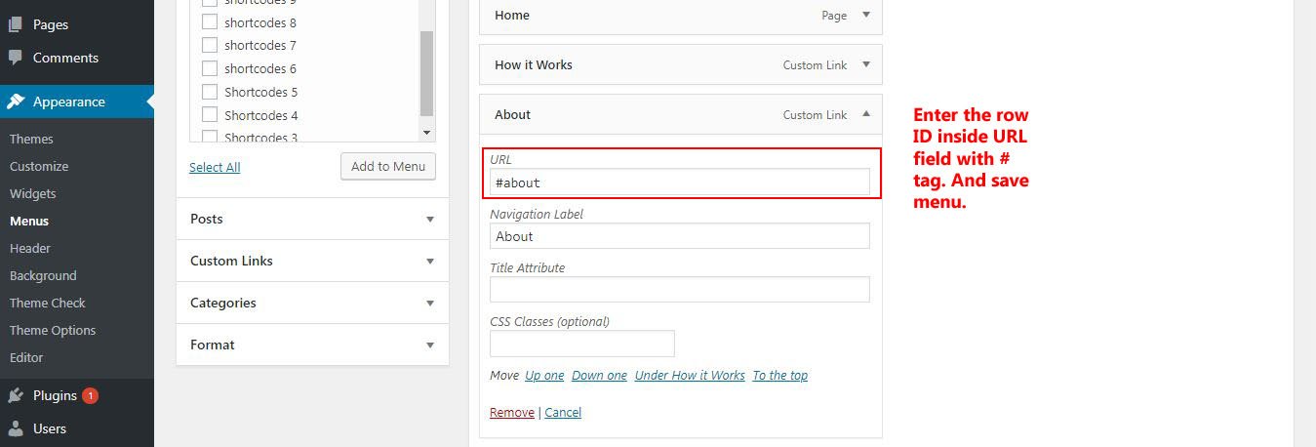Click the Select All link
The height and width of the screenshot is (447, 1316).
215,167
